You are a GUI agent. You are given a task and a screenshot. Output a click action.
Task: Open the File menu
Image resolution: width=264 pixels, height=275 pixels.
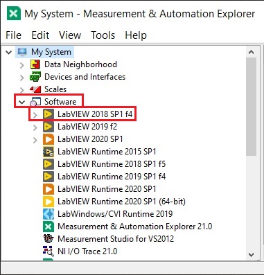[x=13, y=35]
